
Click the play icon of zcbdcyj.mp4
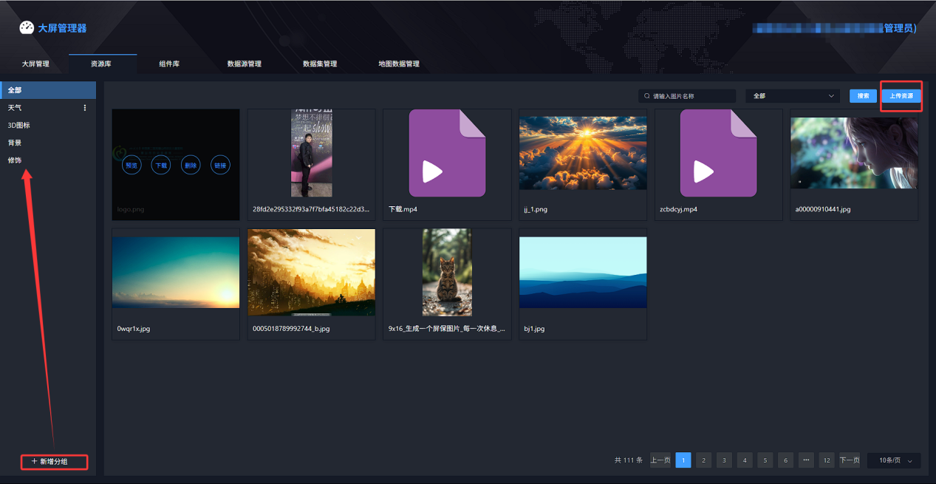pos(703,171)
